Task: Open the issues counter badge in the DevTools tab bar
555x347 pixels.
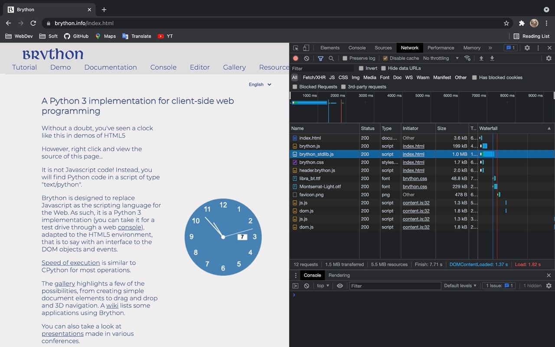Action: [x=510, y=48]
